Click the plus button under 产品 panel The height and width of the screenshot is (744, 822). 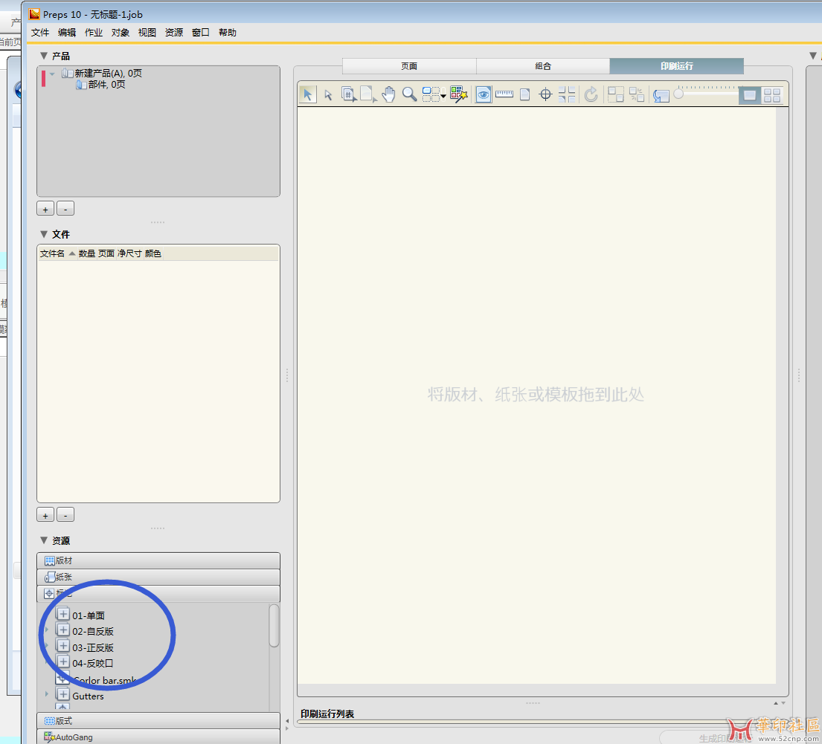click(45, 209)
